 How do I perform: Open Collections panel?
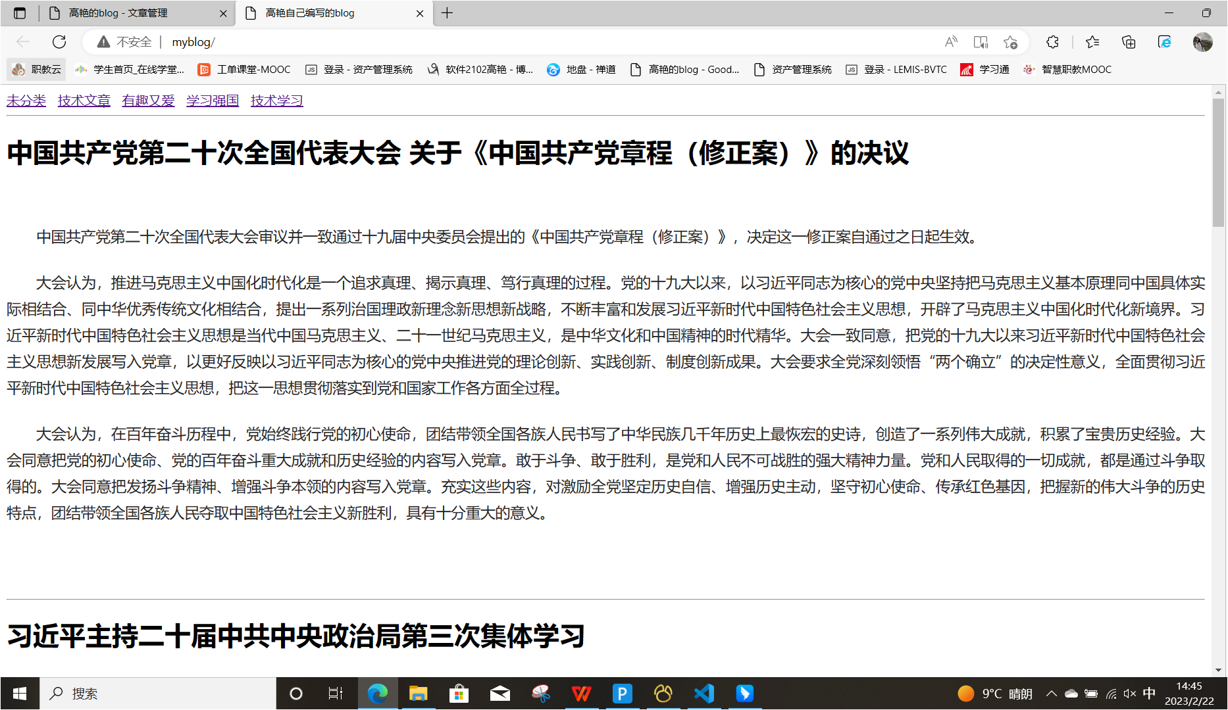click(x=1129, y=42)
